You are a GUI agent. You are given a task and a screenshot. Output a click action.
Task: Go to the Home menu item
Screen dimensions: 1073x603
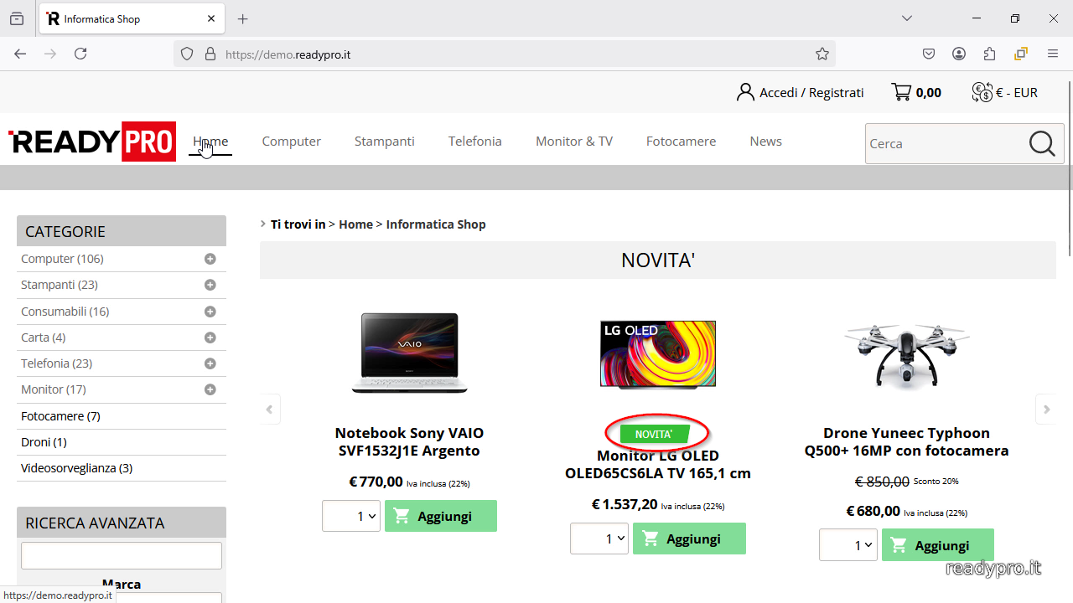click(x=210, y=141)
